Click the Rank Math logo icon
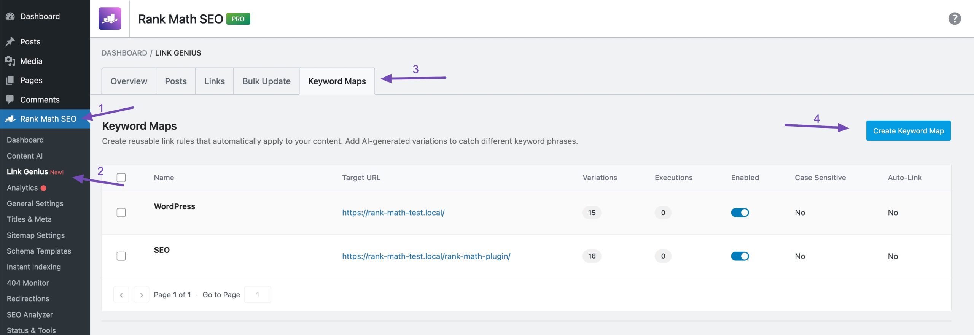This screenshot has width=974, height=335. point(110,19)
